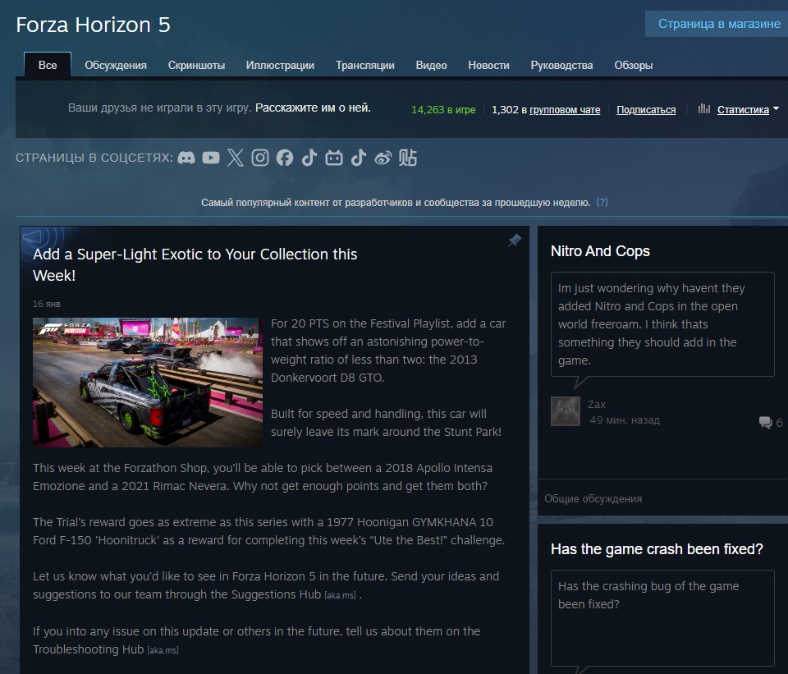Open the Обзоры tab
This screenshot has width=788, height=674.
coord(633,66)
